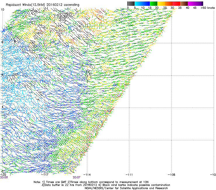Viewport: 216px width, 190px height.
Task: Click the dark purple >50 knots swatch
Action: click(x=202, y=4)
